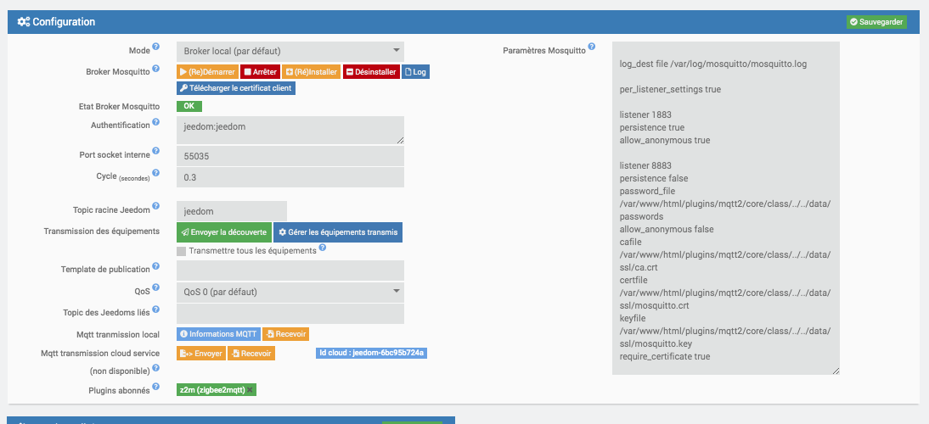Click the help icon beside QoS
Image resolution: width=929 pixels, height=424 pixels.
pyautogui.click(x=155, y=287)
